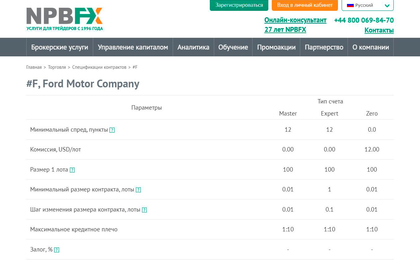Click heading #F, Ford Motor Company

point(83,84)
